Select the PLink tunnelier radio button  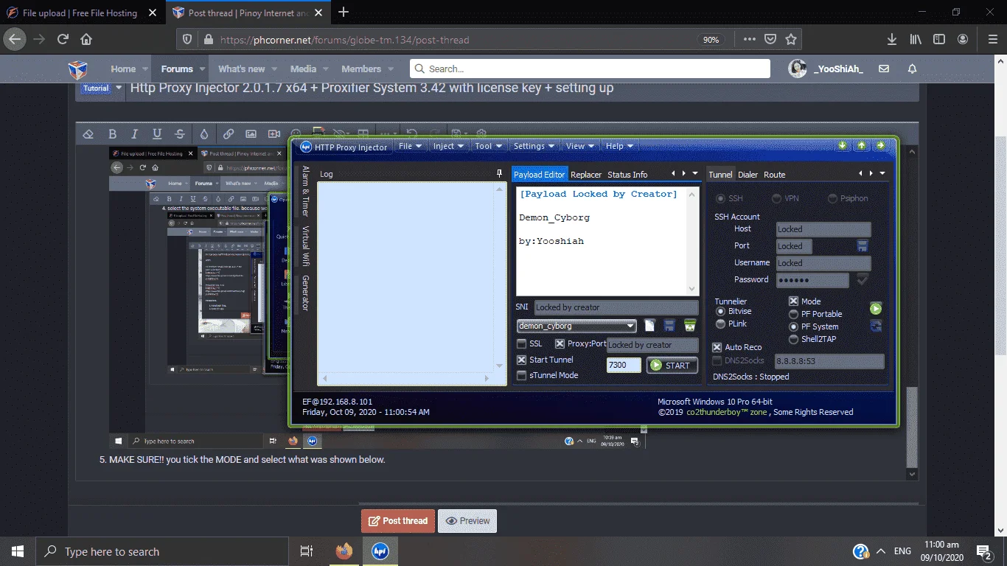[720, 324]
